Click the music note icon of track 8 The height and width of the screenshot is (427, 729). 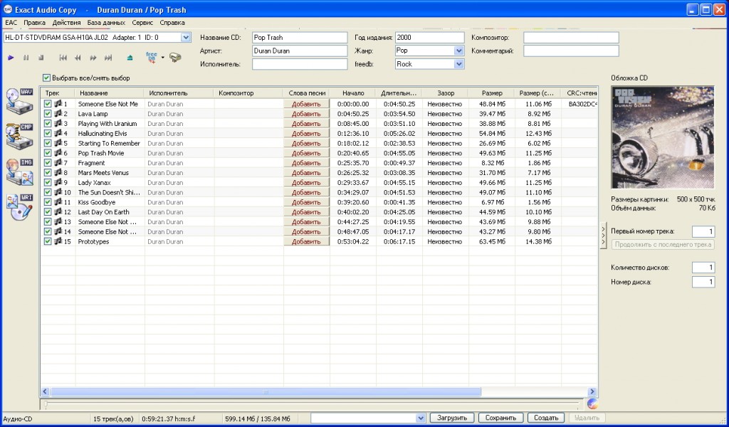(x=58, y=172)
